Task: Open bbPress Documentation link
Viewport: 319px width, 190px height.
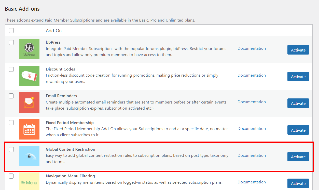Action: pos(252,48)
